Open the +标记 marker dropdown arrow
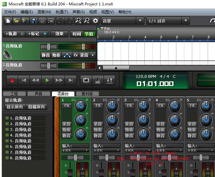The width and height of the screenshot is (215, 177). coord(45,34)
